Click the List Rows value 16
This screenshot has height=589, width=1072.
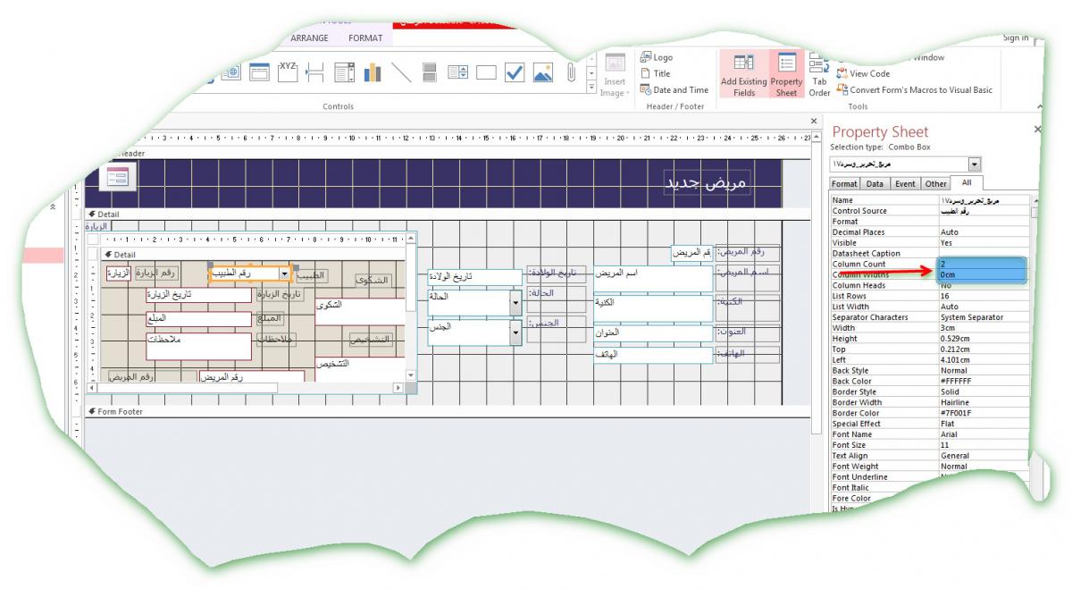(984, 296)
